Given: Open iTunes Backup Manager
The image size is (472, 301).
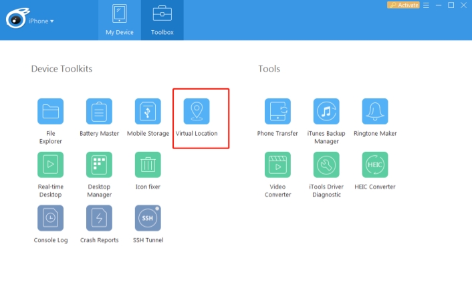Looking at the screenshot, I should 326,111.
